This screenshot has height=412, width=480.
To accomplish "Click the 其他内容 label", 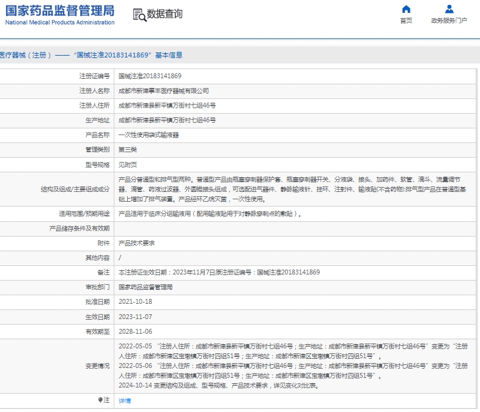I will 97,258.
